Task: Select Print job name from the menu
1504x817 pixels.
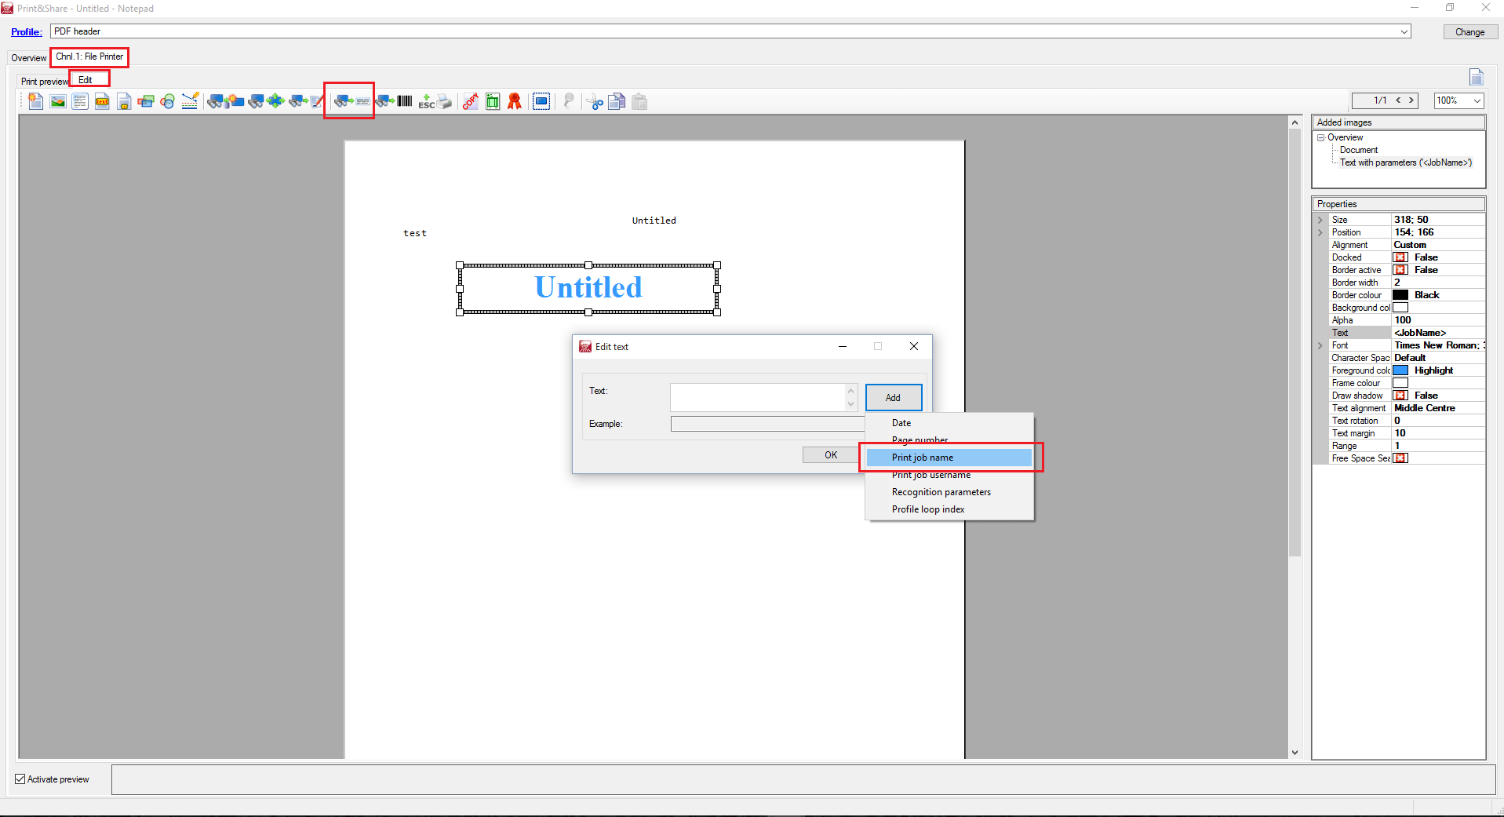Action: point(923,457)
